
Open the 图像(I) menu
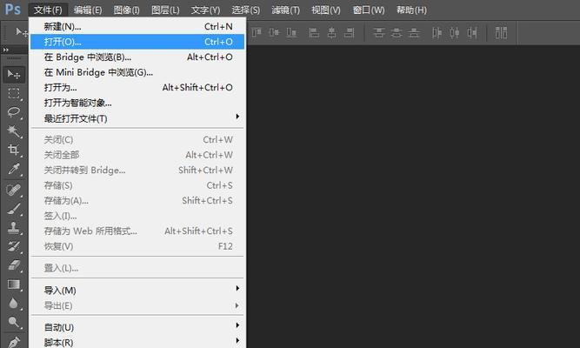[x=126, y=10]
